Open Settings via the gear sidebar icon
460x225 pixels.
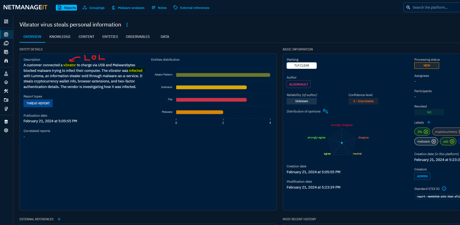(x=6, y=130)
